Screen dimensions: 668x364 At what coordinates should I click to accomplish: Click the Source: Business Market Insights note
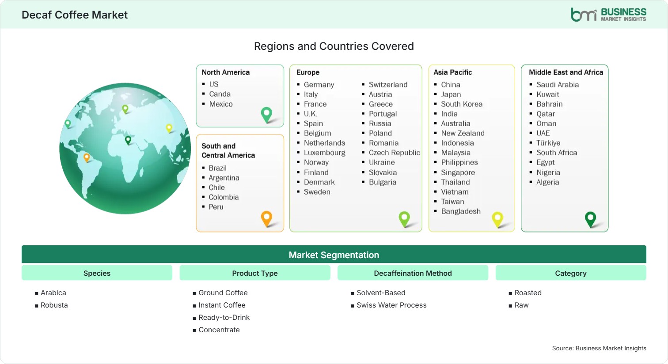(x=599, y=349)
